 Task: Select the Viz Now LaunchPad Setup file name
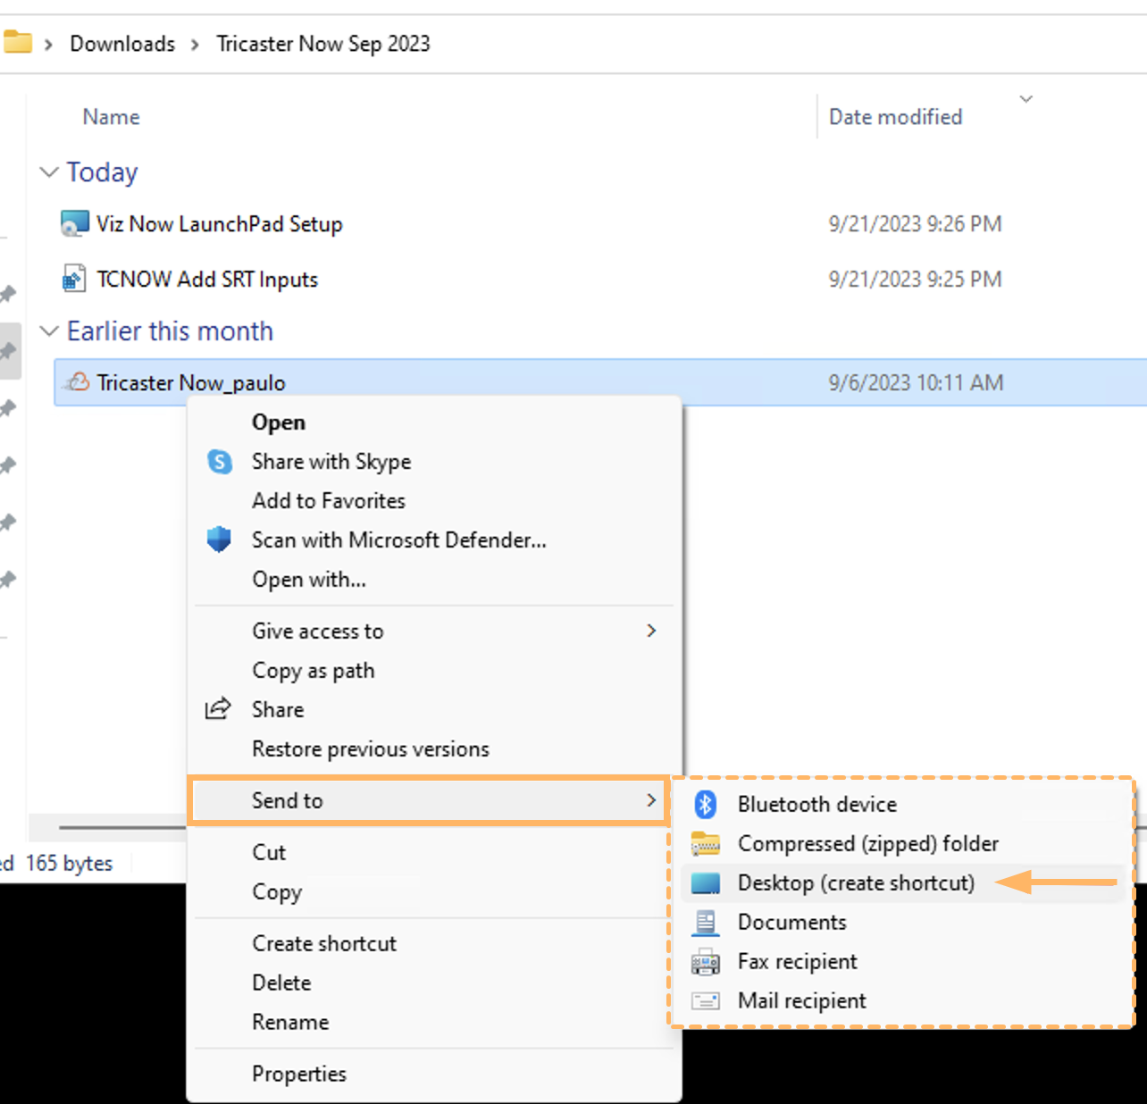pyautogui.click(x=220, y=224)
